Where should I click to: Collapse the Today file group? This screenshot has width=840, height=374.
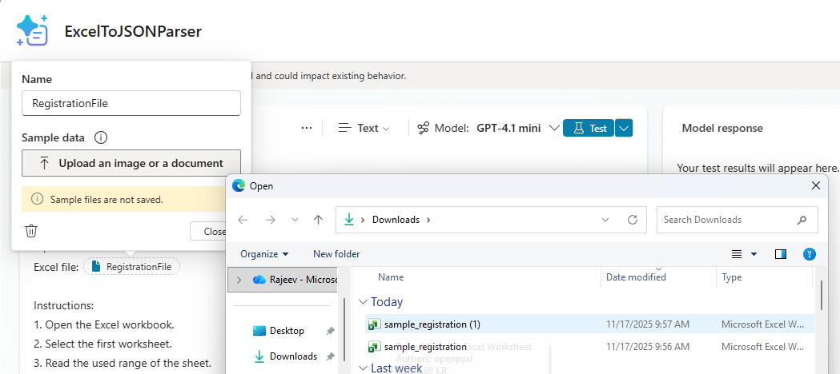364,302
